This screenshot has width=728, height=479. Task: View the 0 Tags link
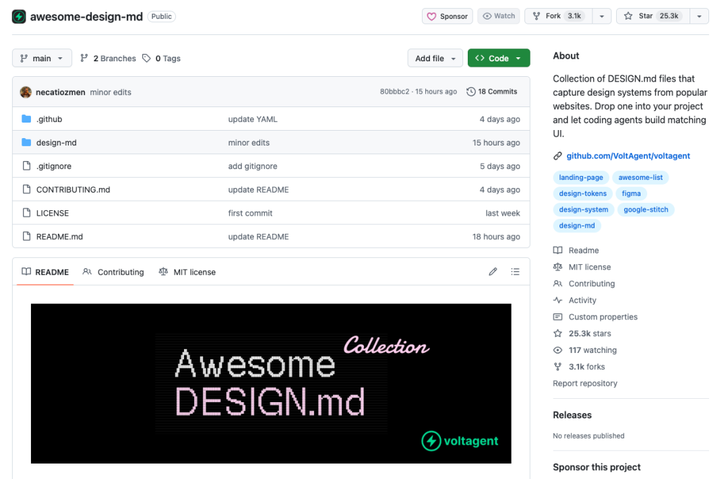click(162, 58)
